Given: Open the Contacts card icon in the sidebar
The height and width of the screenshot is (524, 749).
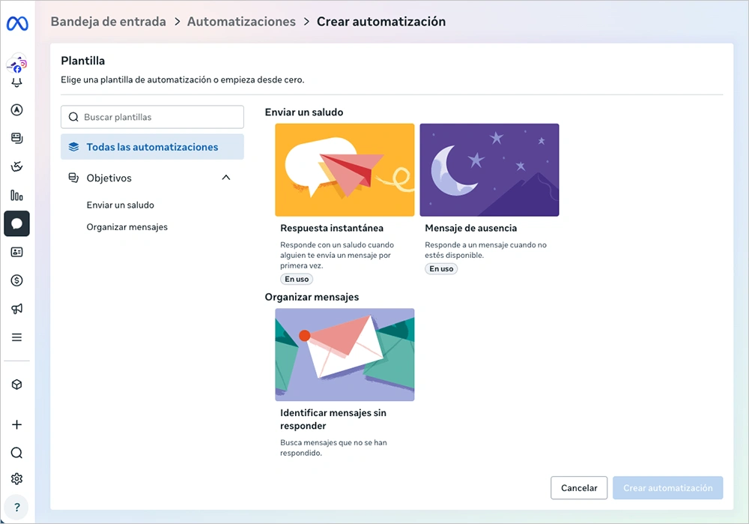Looking at the screenshot, I should coord(16,252).
